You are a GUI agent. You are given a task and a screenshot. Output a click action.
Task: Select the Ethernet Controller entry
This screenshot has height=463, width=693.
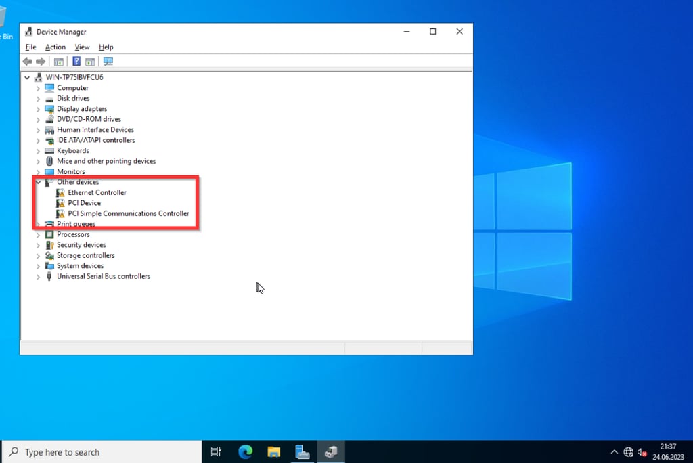click(97, 192)
